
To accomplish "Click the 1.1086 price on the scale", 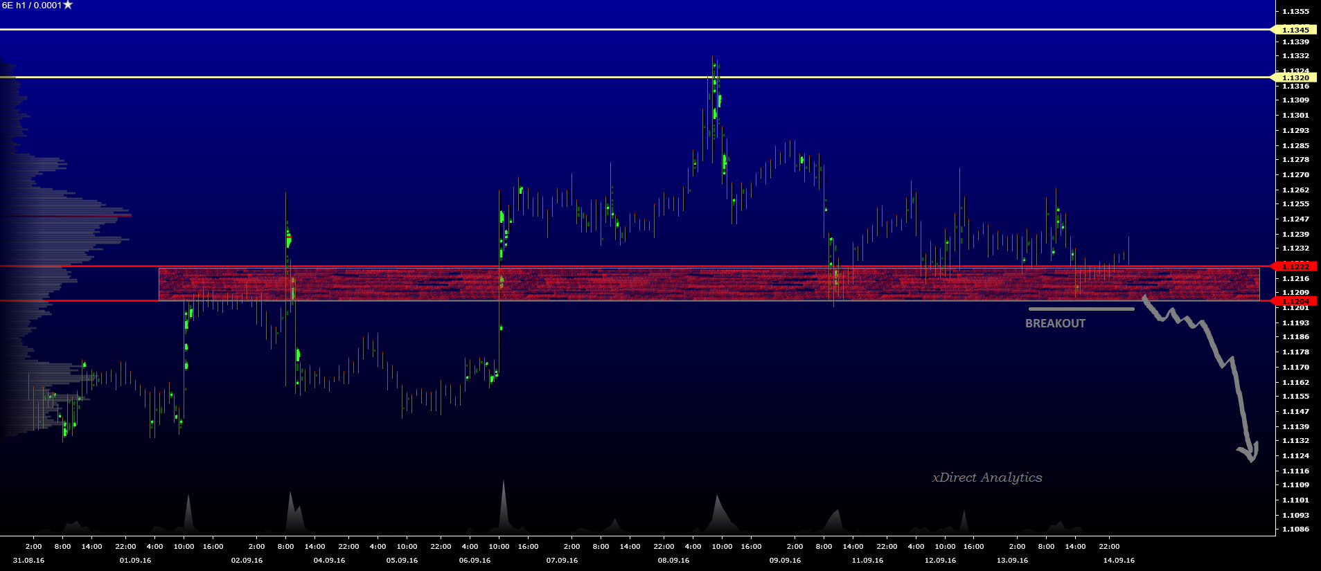I will (1295, 529).
